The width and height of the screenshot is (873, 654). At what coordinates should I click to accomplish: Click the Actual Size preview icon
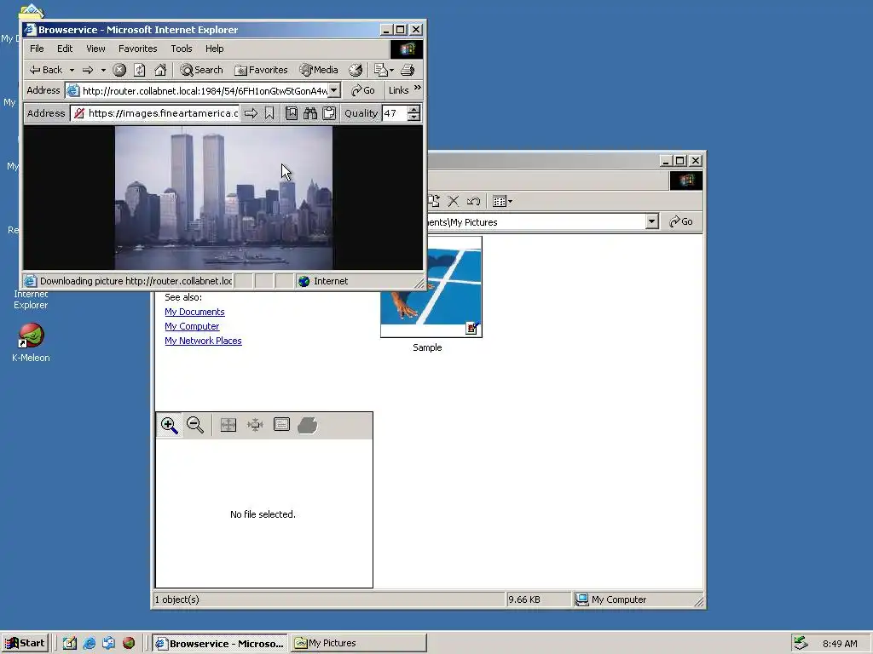coord(255,426)
